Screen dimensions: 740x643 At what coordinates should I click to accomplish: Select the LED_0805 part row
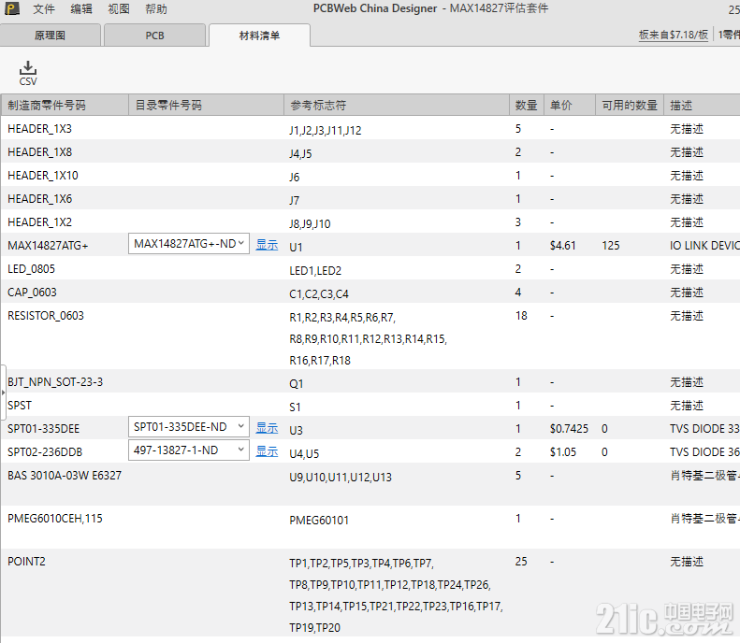[x=370, y=269]
